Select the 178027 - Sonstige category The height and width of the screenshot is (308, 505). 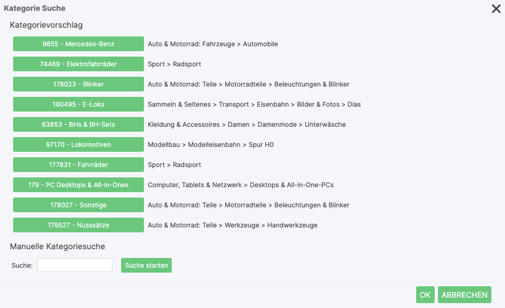(x=79, y=205)
